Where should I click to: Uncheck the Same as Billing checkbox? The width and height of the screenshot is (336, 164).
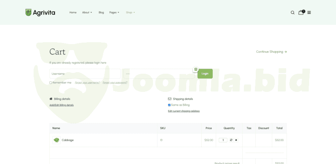click(169, 105)
